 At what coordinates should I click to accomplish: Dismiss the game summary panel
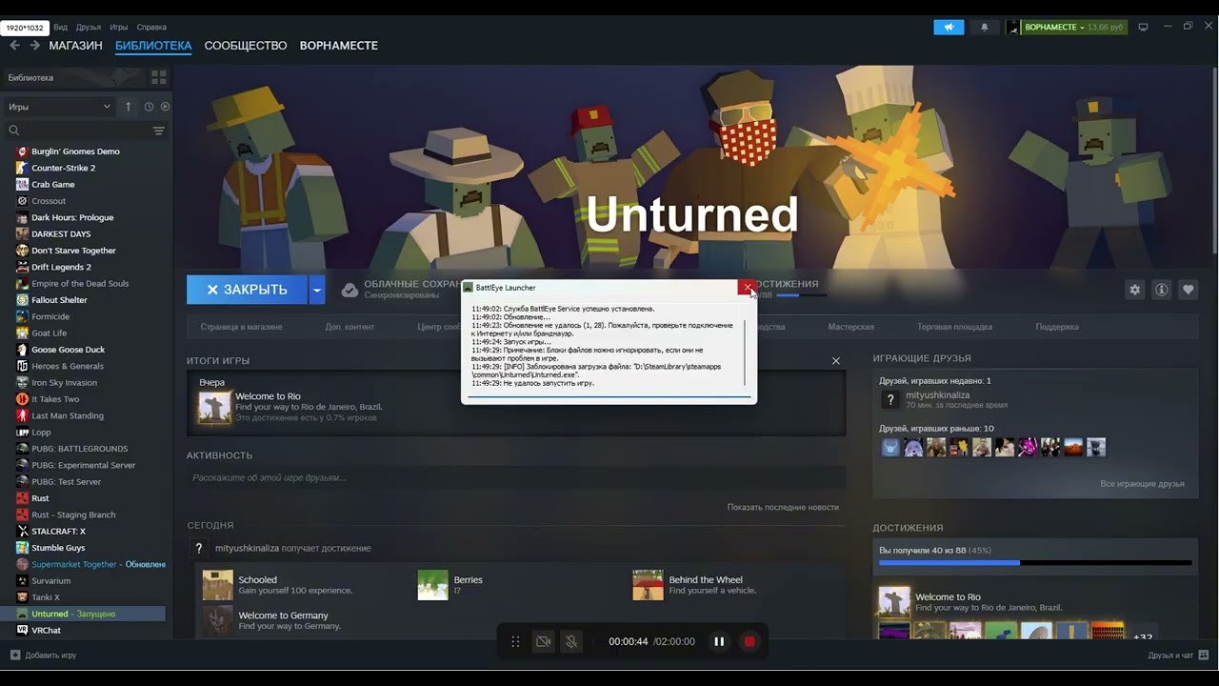coord(835,361)
